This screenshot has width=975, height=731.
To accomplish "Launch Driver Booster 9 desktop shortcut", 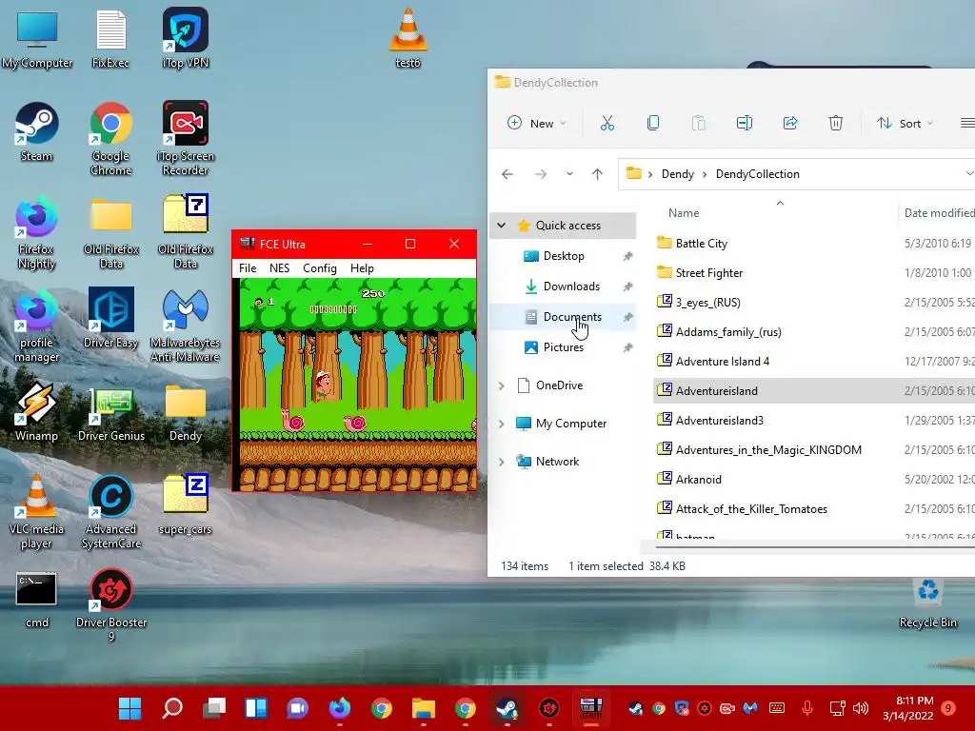I will coord(110,604).
